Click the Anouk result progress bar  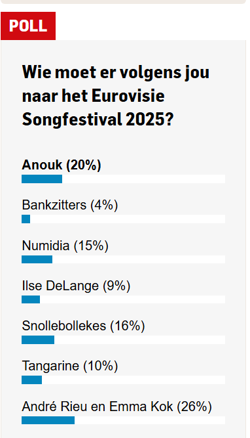[x=123, y=179]
